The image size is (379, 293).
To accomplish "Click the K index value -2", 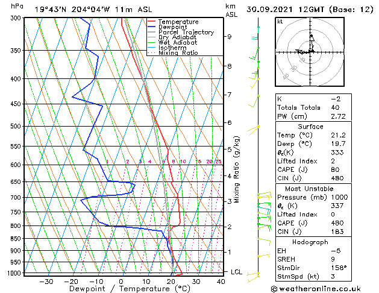I will [x=336, y=99].
